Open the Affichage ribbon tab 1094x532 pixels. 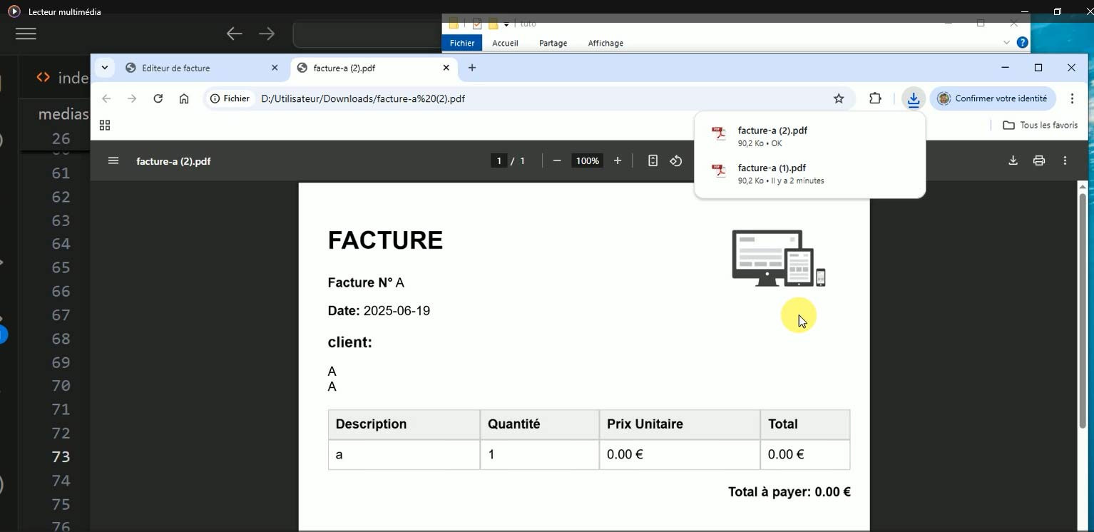click(x=605, y=43)
